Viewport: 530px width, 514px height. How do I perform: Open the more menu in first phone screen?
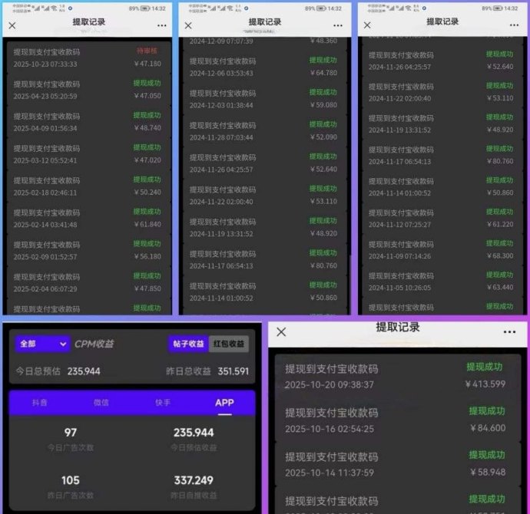pyautogui.click(x=161, y=25)
